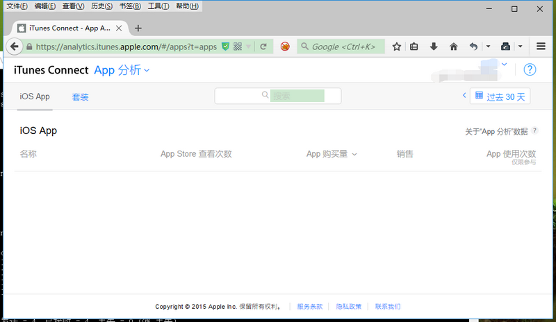Click the magnifier icon in 搜索 field

tap(265, 94)
